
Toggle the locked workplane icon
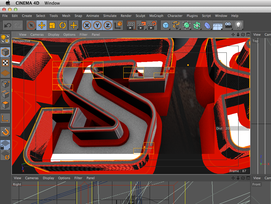(5, 145)
